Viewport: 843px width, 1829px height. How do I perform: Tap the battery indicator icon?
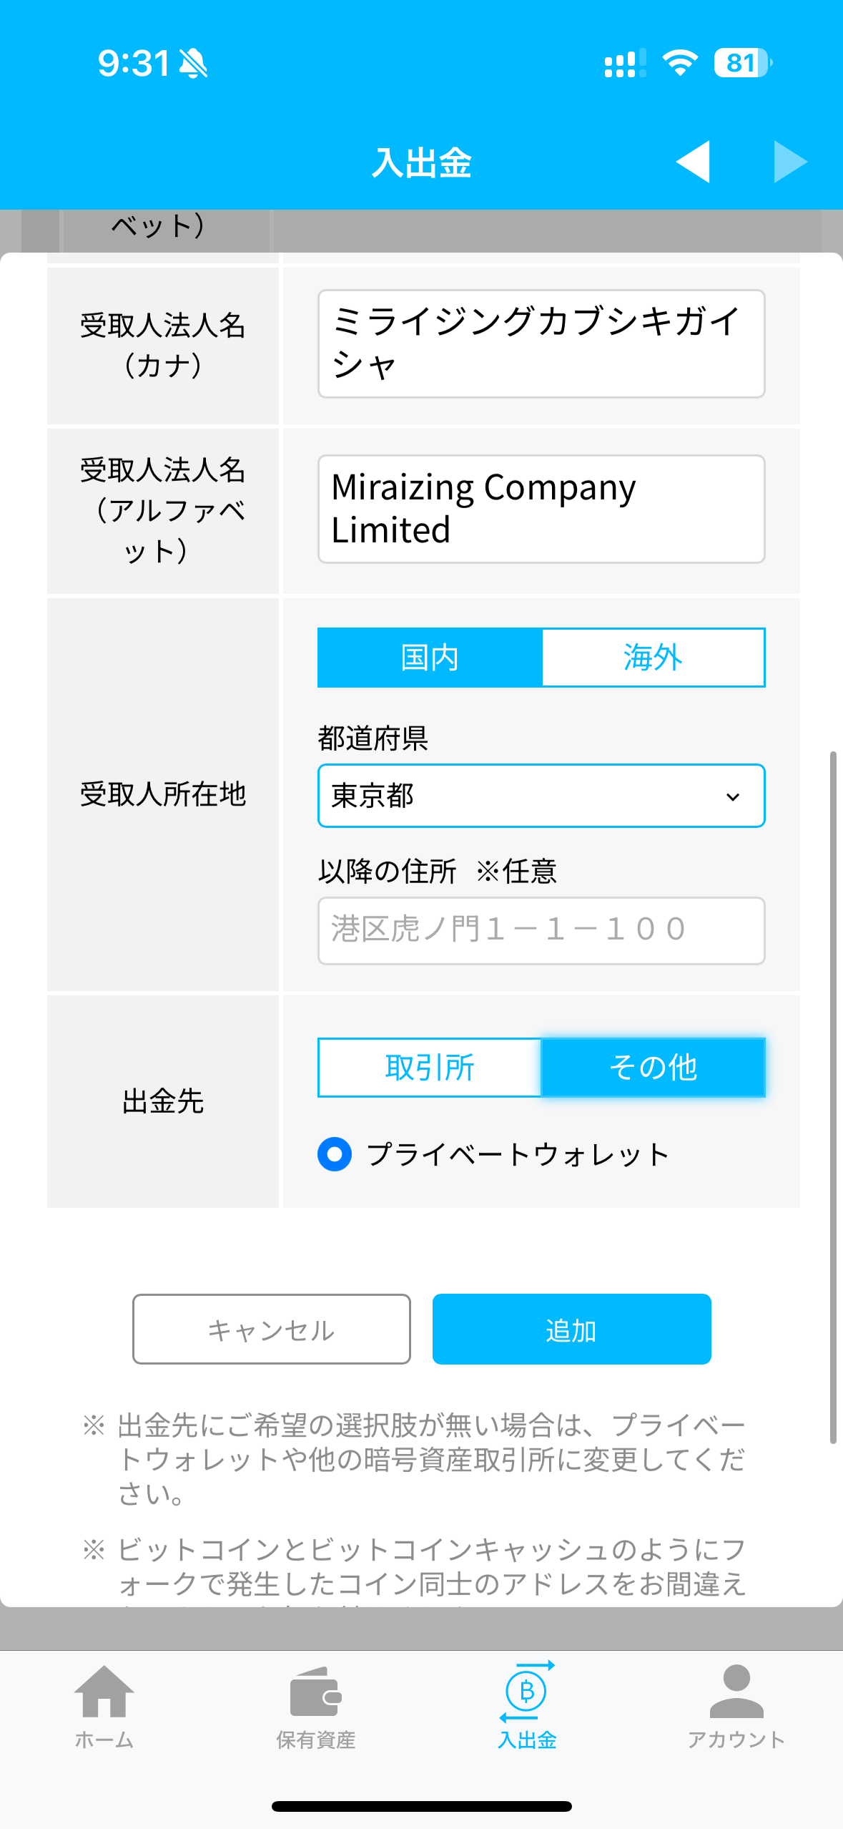click(x=742, y=63)
